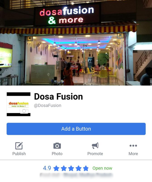Open the Dosa Fusion profile picture
Screen dimensions: 152x182
[19, 104]
